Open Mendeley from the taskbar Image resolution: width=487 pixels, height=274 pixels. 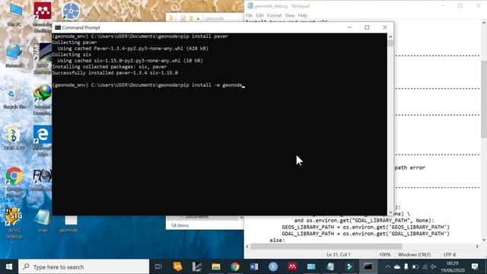click(292, 266)
